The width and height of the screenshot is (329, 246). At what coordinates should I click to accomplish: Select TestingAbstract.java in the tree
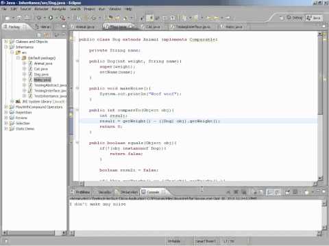point(50,85)
